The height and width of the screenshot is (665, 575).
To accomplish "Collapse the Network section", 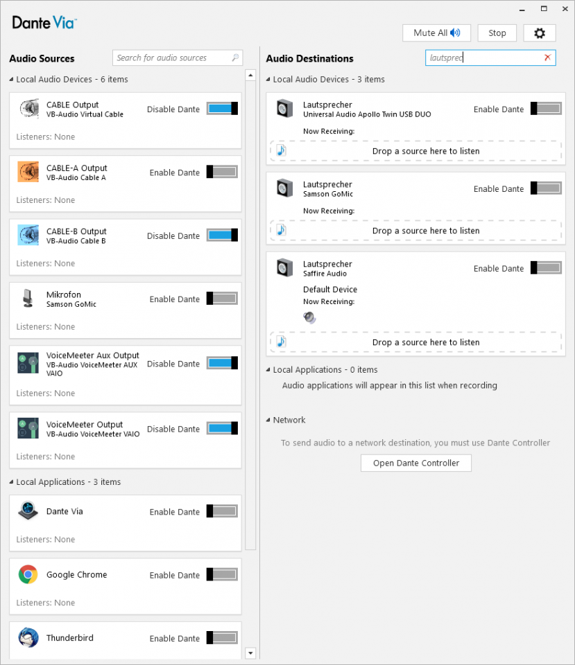I will [x=268, y=420].
